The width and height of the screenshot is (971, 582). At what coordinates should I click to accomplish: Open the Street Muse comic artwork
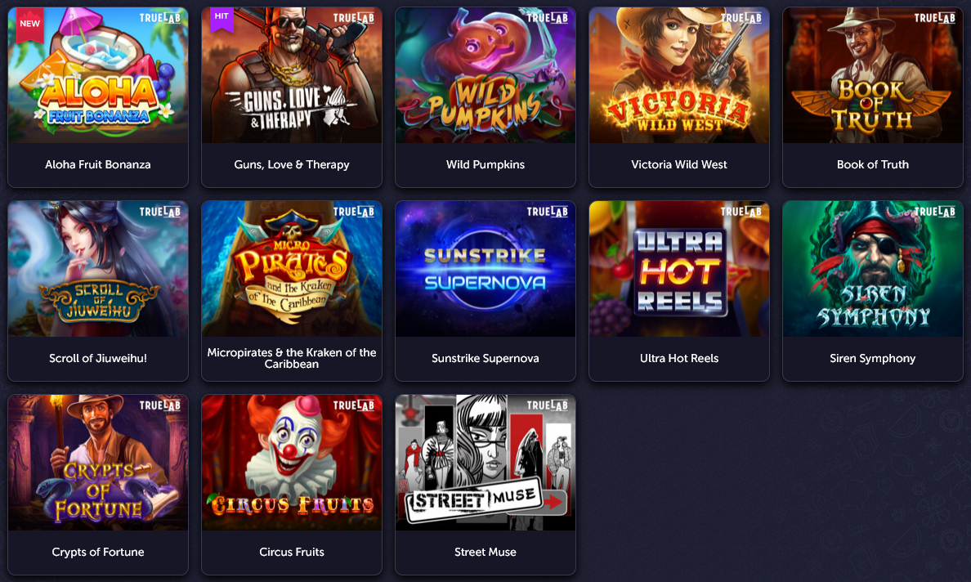point(485,463)
